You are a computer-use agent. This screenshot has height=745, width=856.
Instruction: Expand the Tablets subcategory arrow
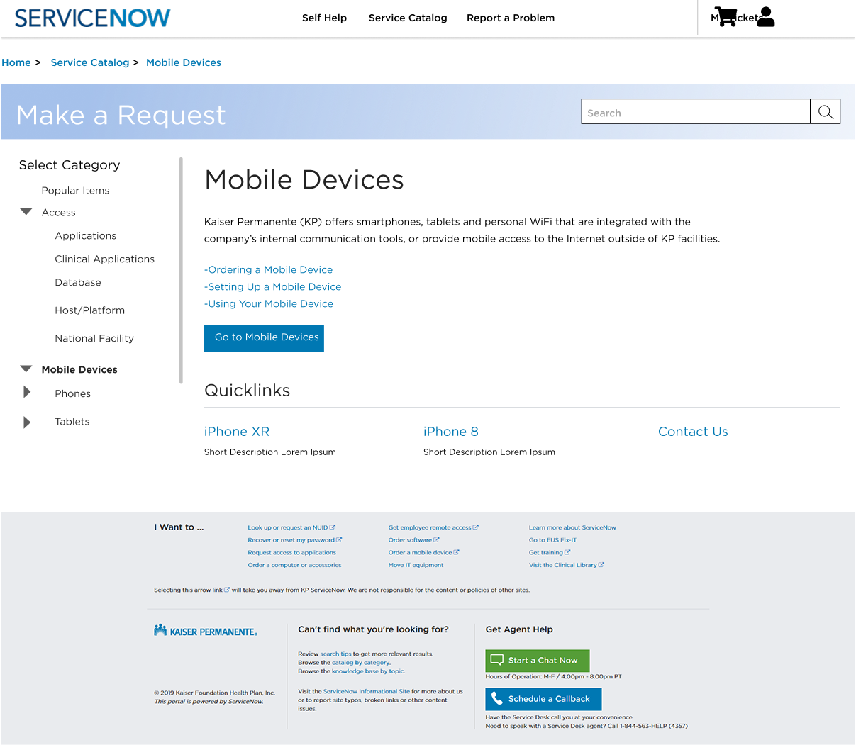click(x=27, y=422)
